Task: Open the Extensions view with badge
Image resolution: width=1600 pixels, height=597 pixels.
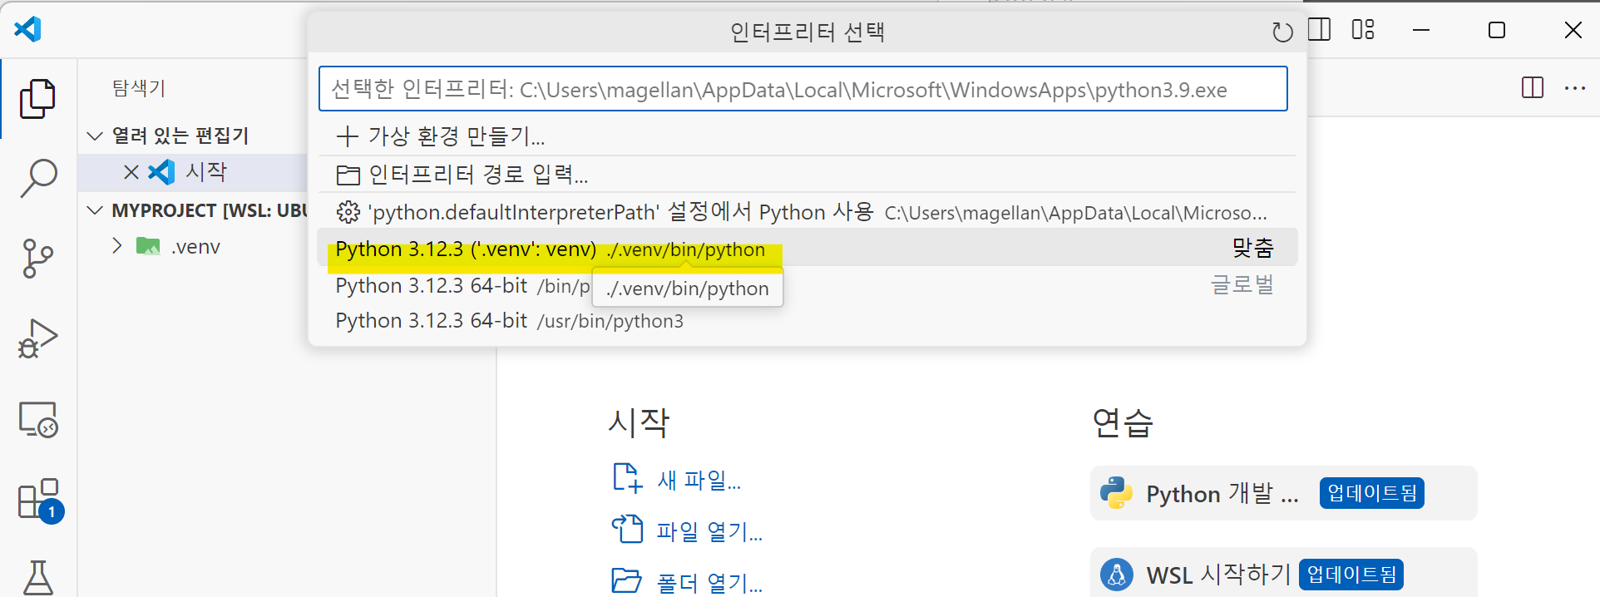Action: click(39, 500)
